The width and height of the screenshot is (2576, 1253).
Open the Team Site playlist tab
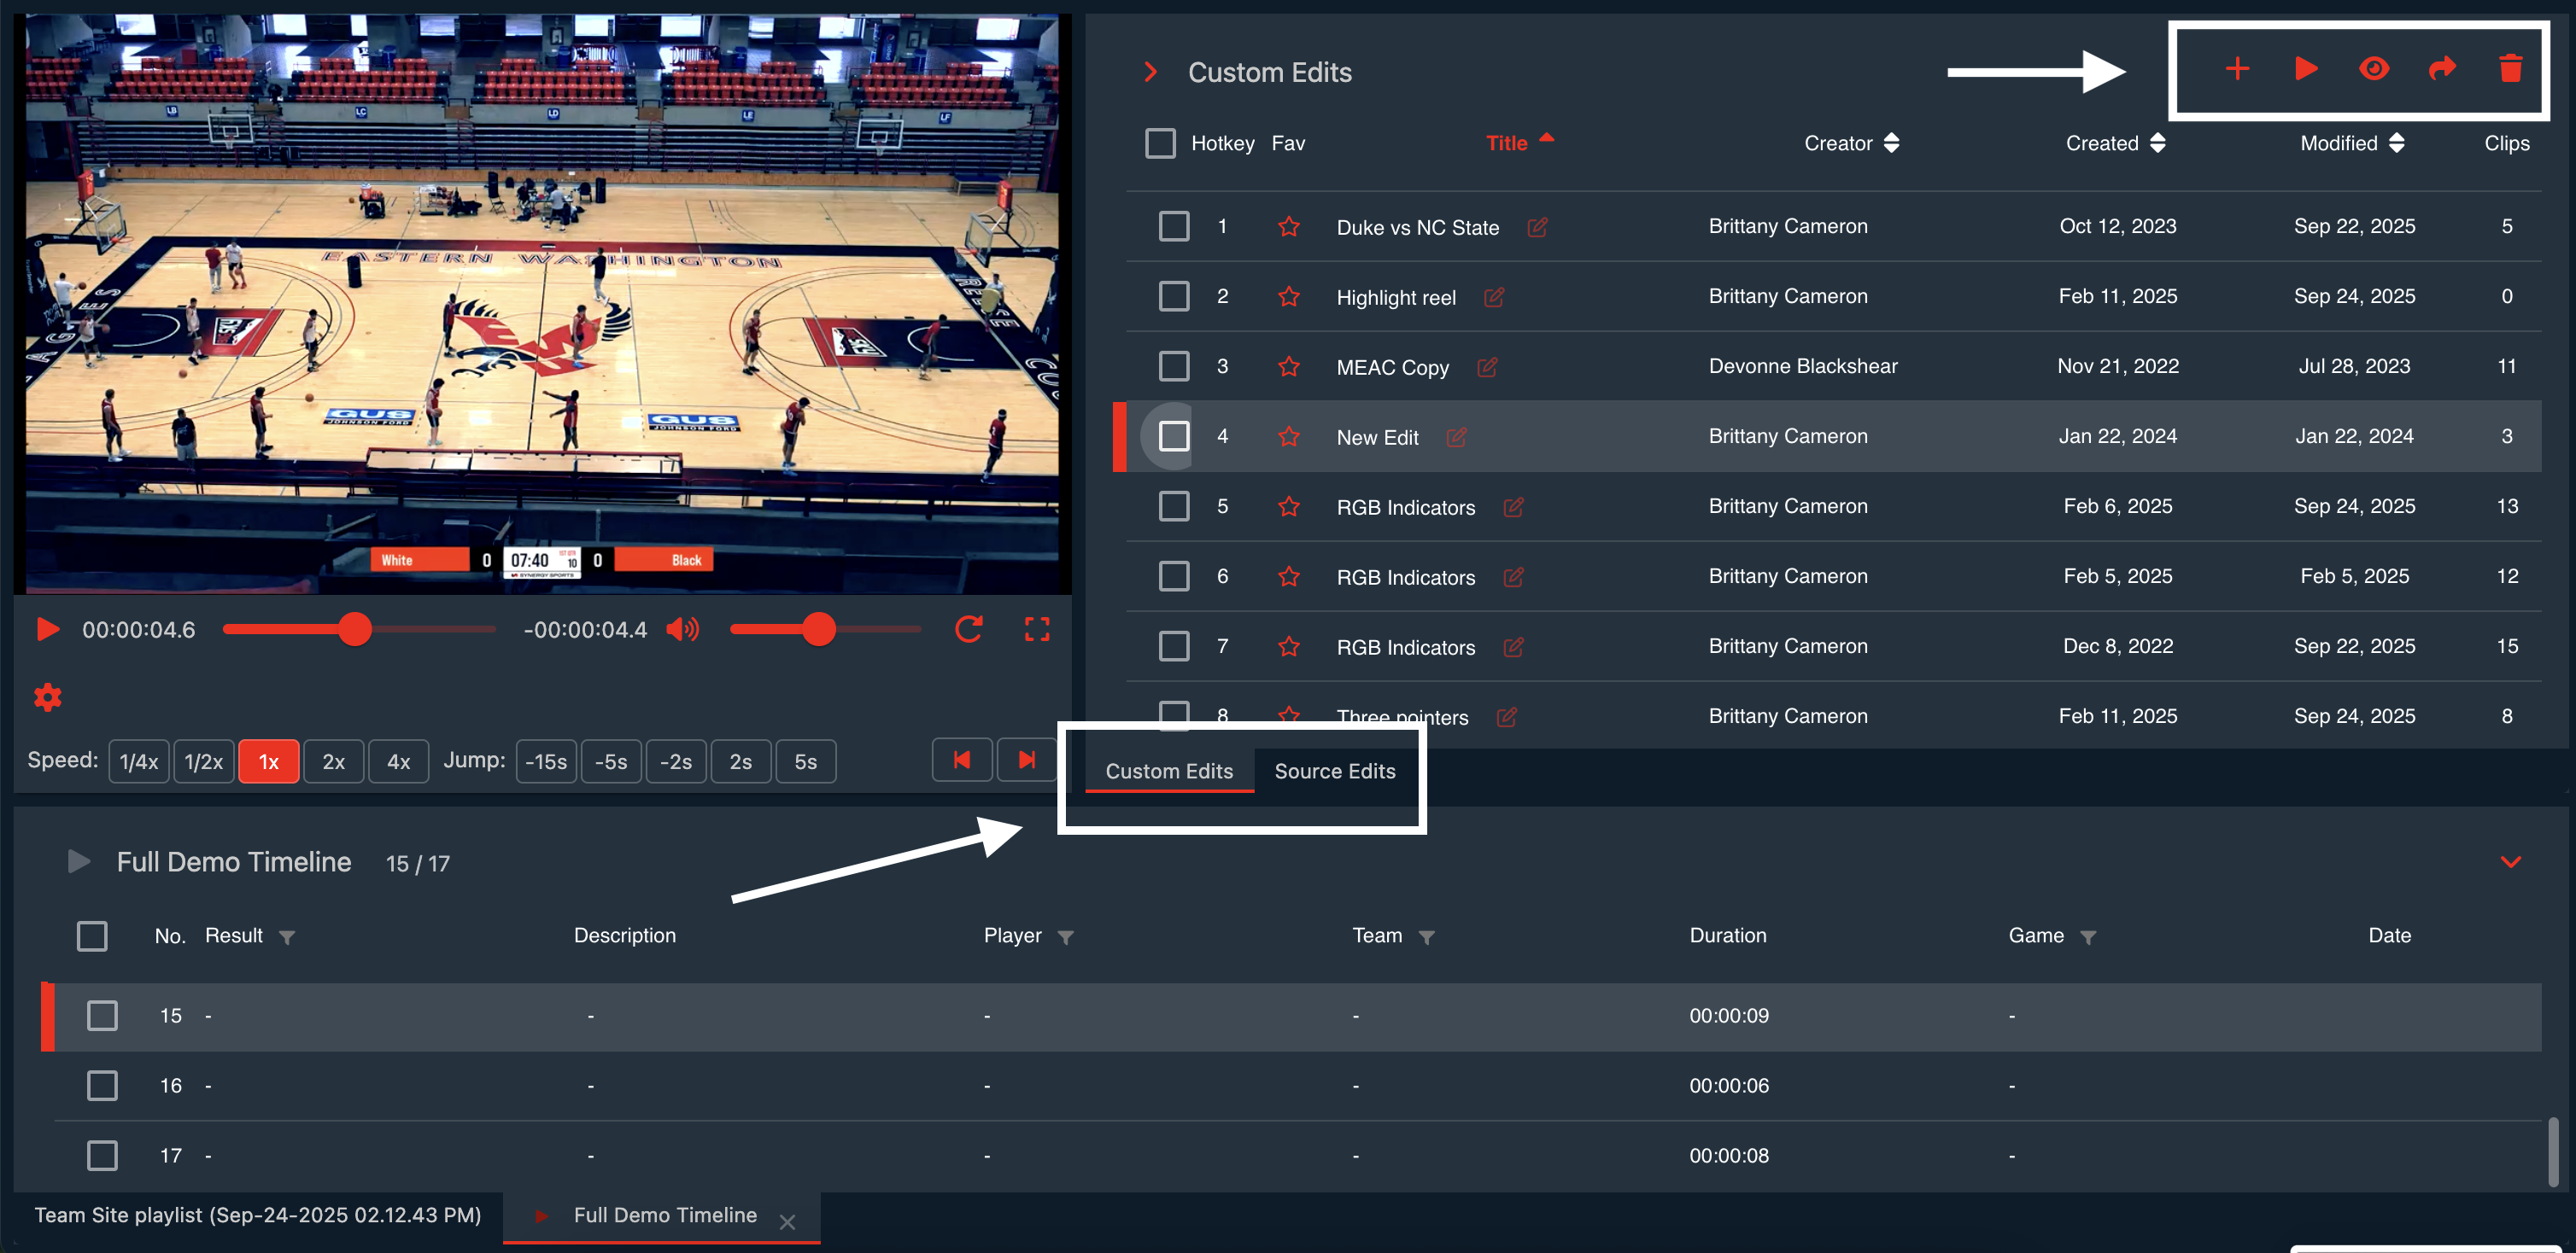258,1215
